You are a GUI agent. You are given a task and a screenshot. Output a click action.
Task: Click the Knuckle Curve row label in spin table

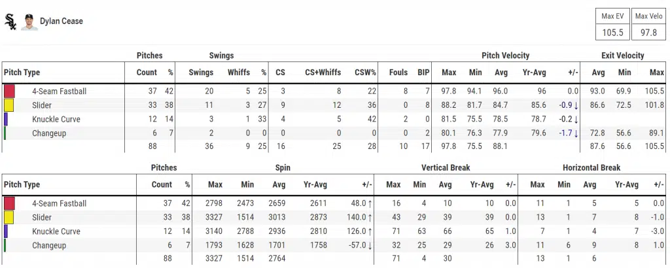coord(56,231)
